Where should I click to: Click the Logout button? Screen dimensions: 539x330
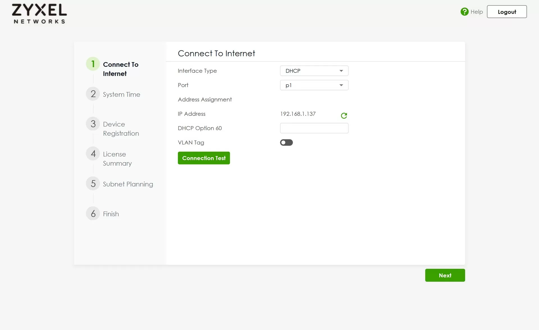point(506,12)
